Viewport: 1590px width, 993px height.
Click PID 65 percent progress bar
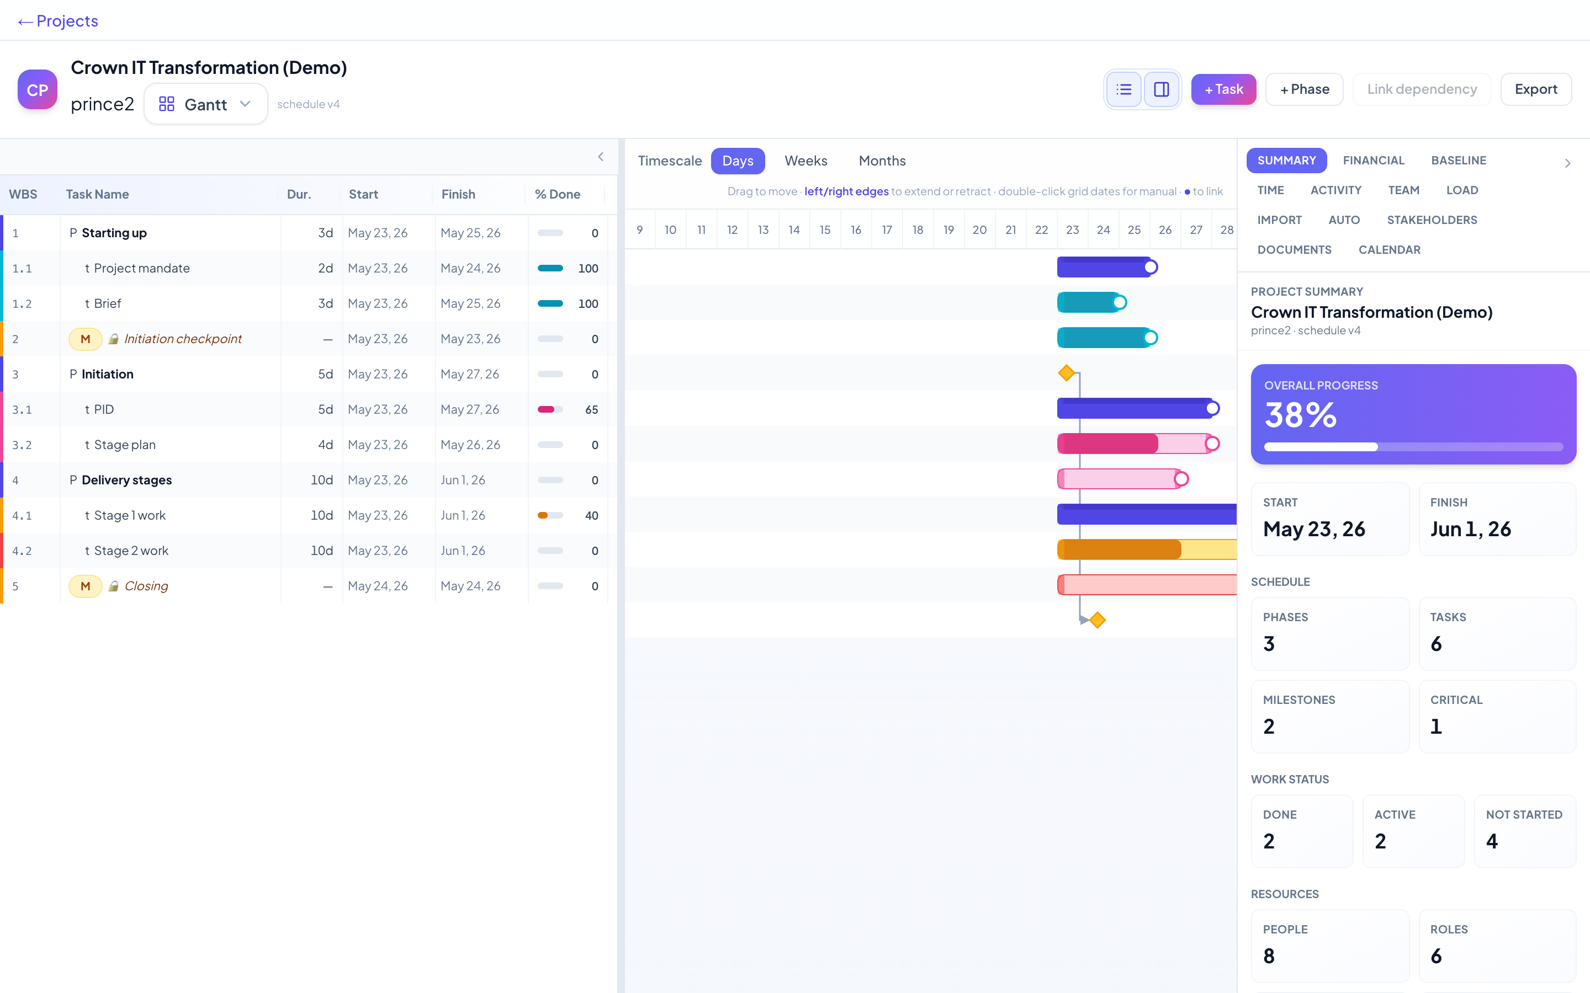550,409
